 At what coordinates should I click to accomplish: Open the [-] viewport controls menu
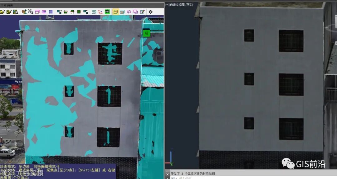168,5
